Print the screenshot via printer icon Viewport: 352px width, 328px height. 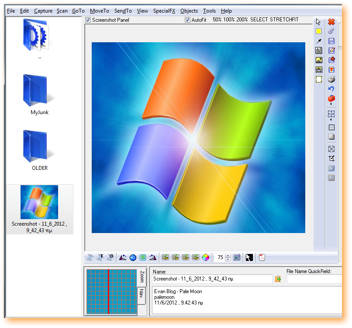coord(331,79)
